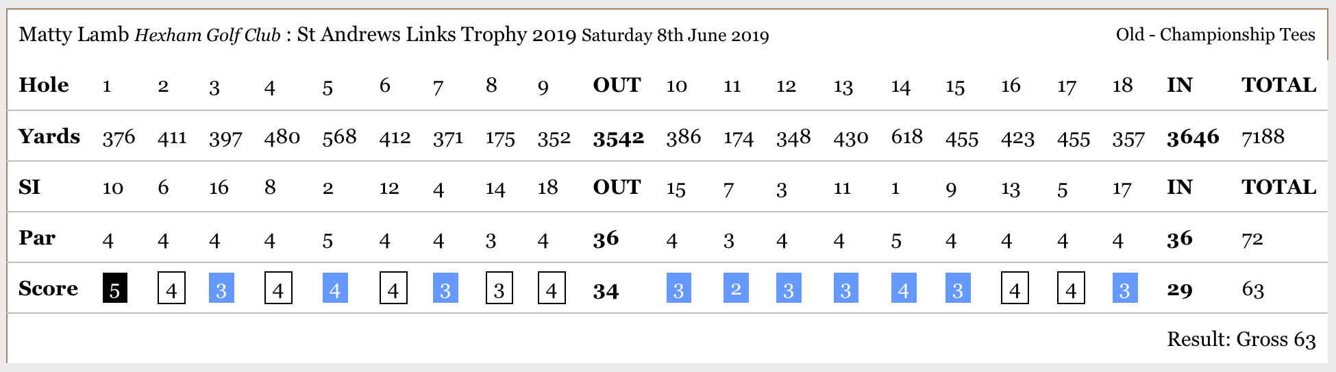This screenshot has width=1336, height=372.
Task: Click the total yardage 7188
Action: [1263, 137]
